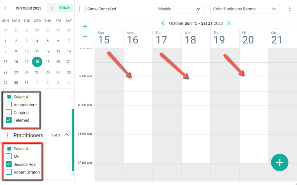This screenshot has width=297, height=185.
Task: Open the three-dot options menu top right
Action: pos(290,9)
